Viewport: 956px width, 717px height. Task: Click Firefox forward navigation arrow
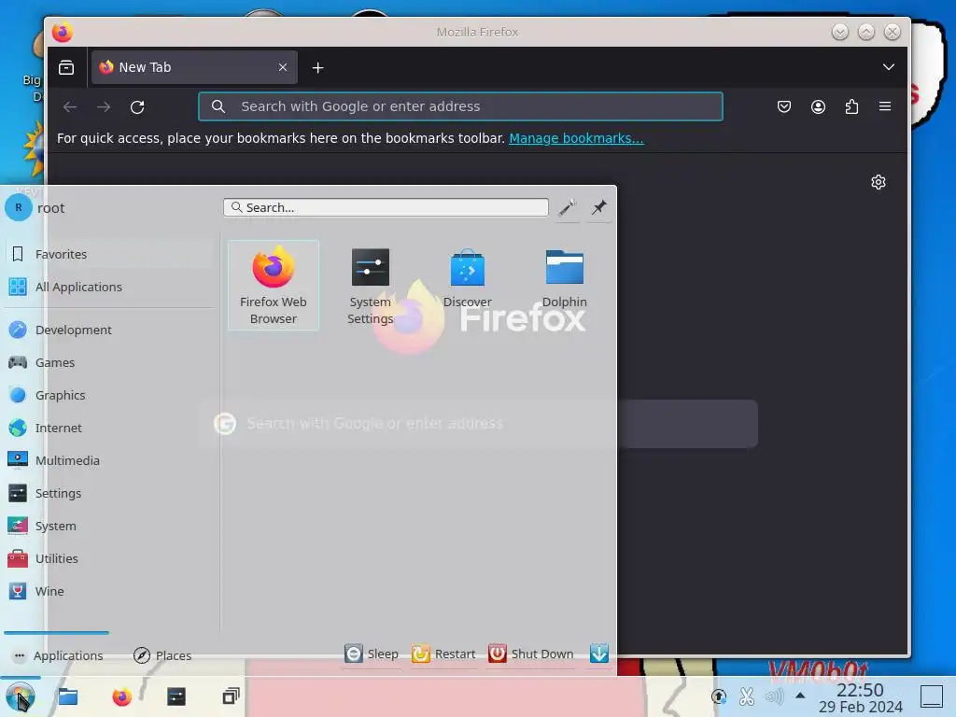pyautogui.click(x=104, y=107)
